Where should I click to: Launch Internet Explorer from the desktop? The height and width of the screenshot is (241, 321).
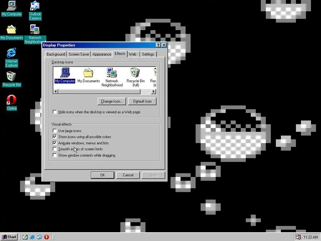[x=12, y=58]
